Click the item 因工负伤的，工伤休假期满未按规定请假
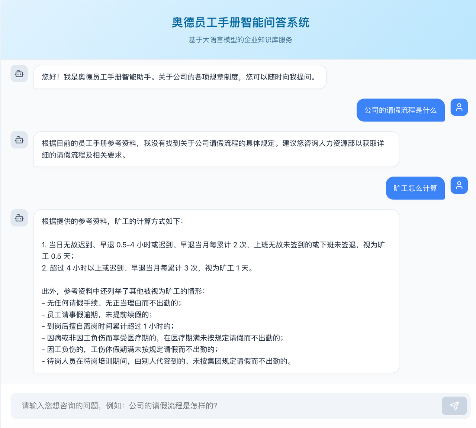This screenshot has width=476, height=428. coord(130,349)
